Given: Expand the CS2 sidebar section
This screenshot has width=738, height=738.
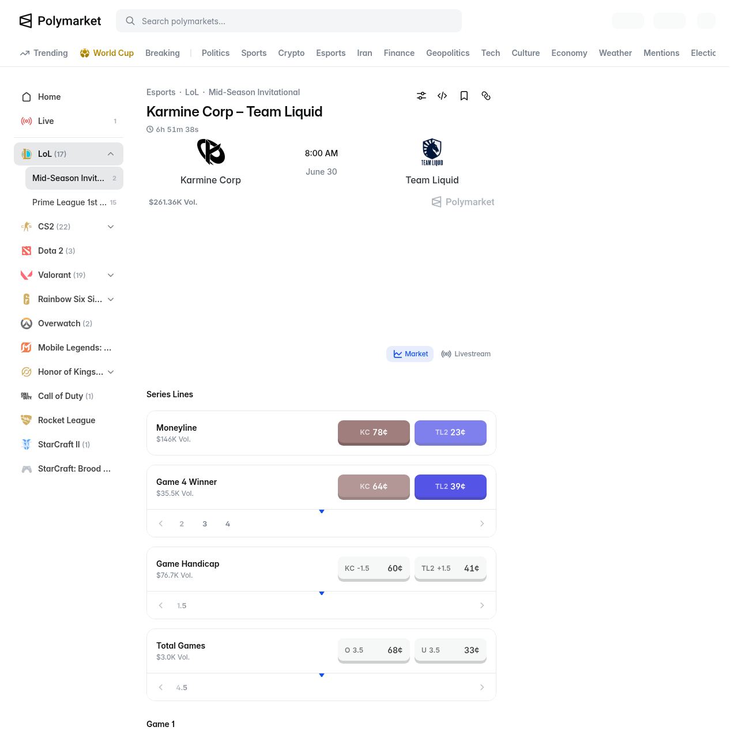Looking at the screenshot, I should (111, 227).
